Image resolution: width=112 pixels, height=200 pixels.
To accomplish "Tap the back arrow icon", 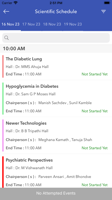I will (x=6, y=11).
